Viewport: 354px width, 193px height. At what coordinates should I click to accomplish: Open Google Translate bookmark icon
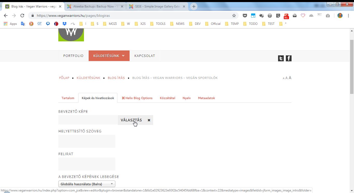(x=23, y=24)
